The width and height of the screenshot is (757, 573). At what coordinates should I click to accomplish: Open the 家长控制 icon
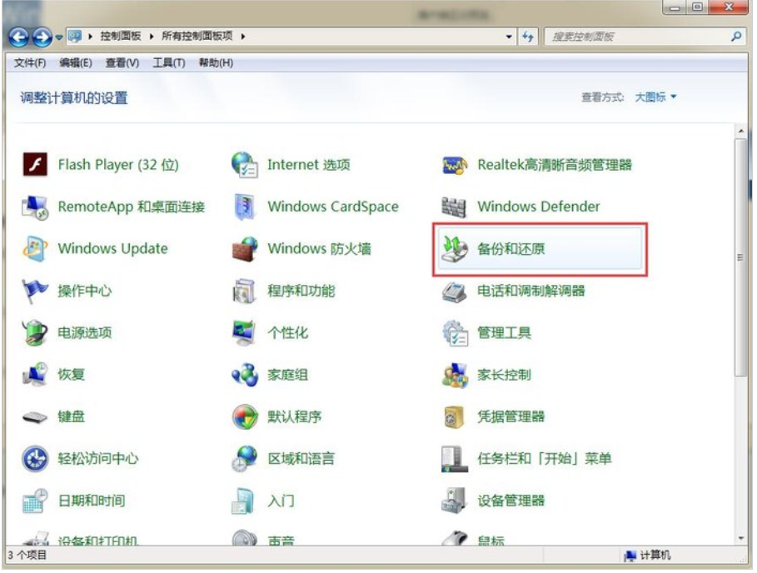pos(455,375)
